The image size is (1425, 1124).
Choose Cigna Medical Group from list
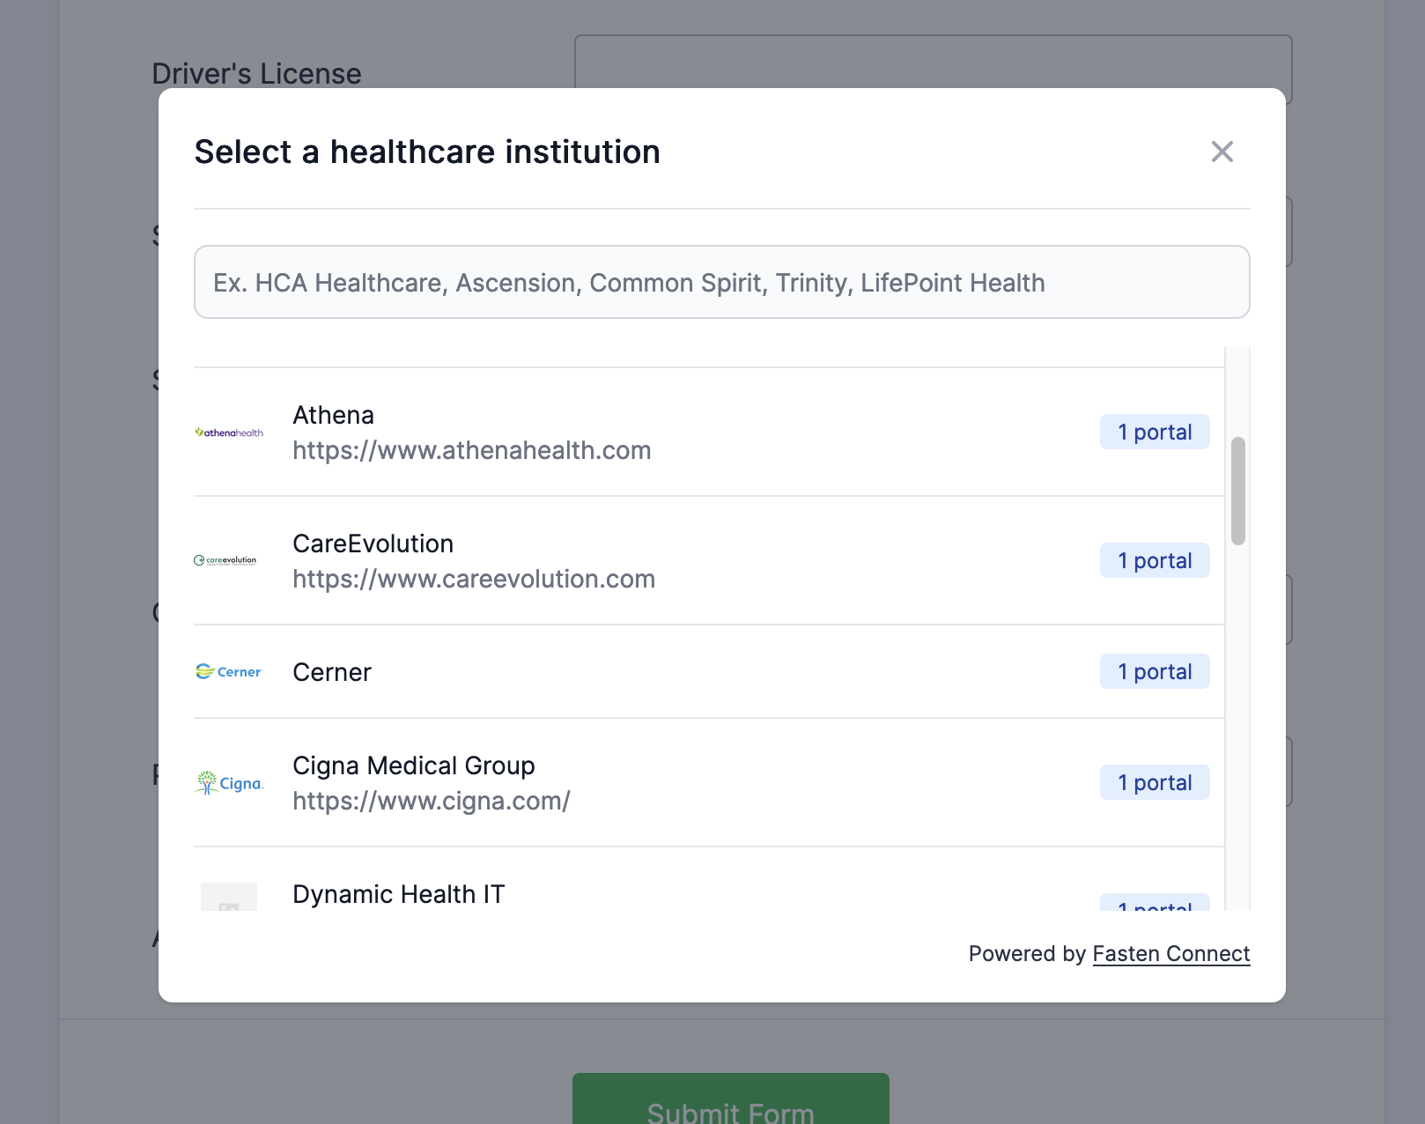[709, 782]
